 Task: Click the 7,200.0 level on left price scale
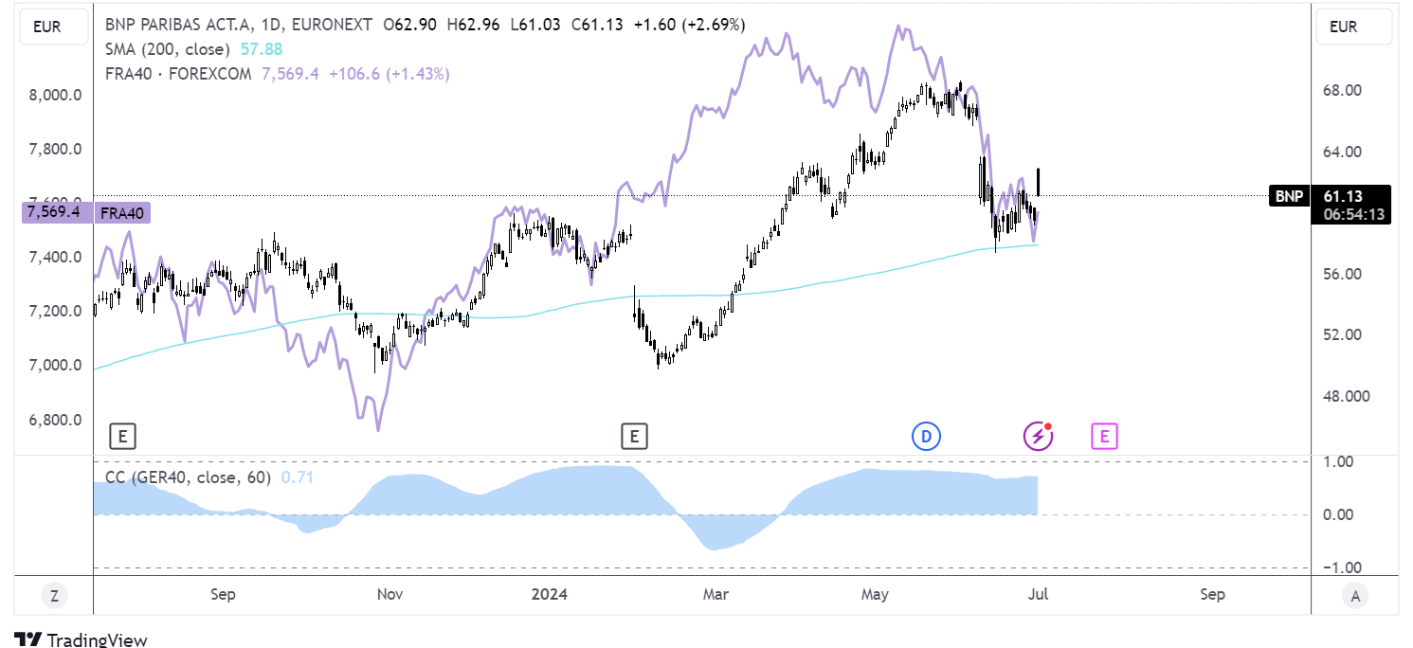coord(55,311)
